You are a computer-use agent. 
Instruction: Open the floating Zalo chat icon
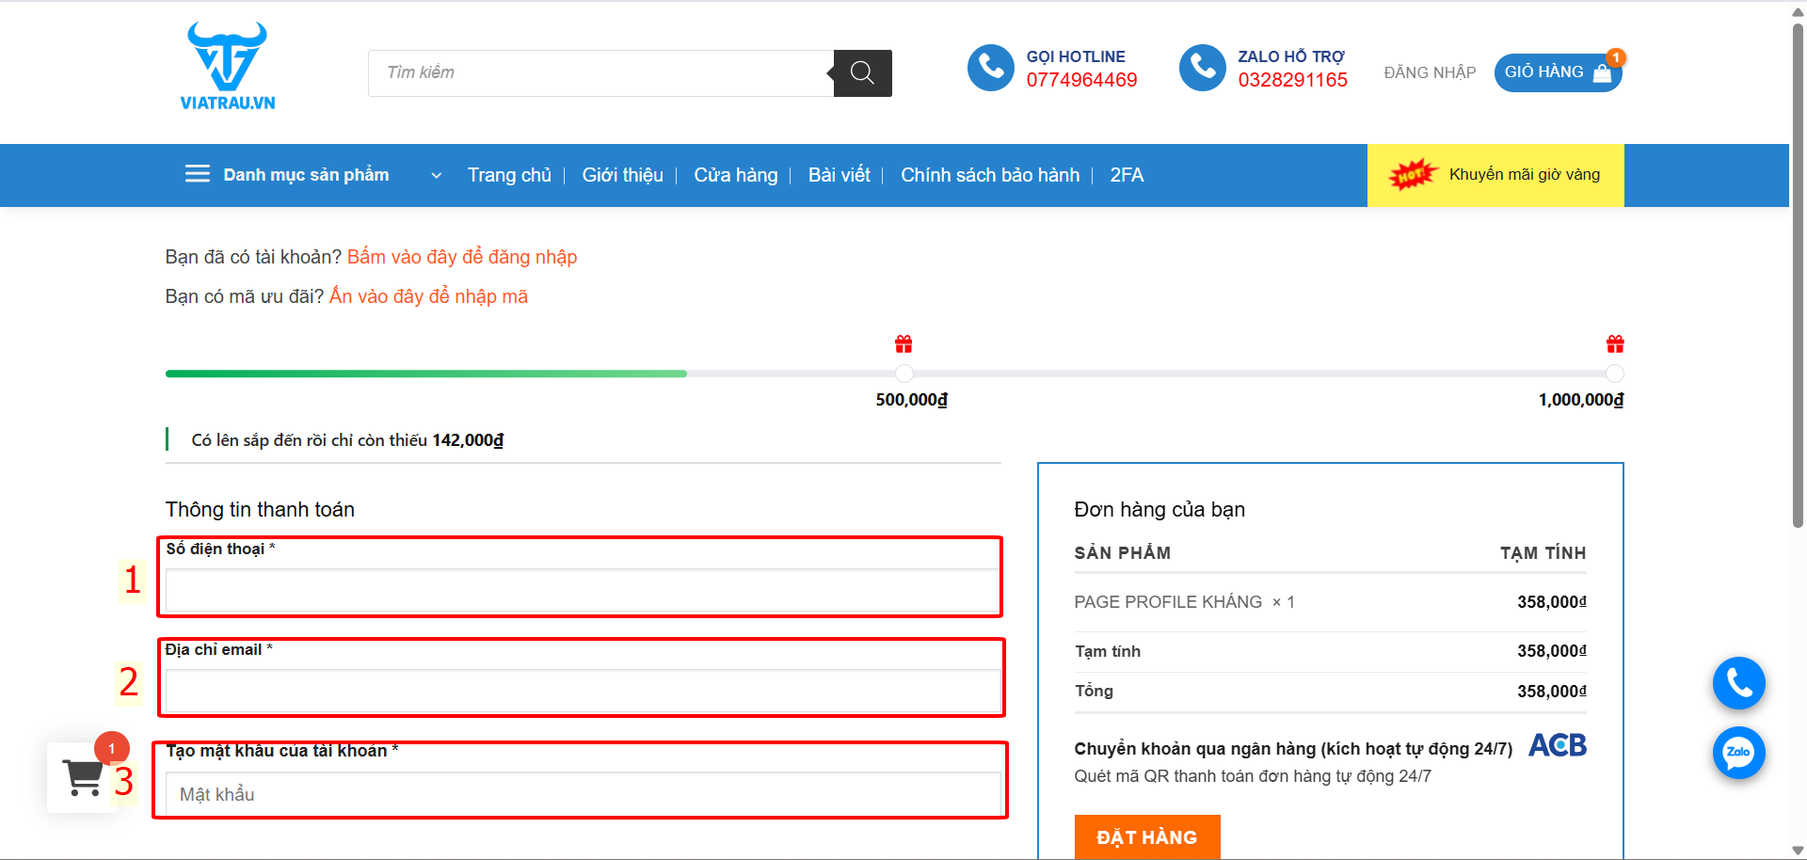coord(1738,753)
